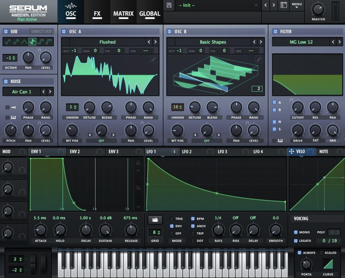Toggle OSC B enable switch

pos(169,31)
